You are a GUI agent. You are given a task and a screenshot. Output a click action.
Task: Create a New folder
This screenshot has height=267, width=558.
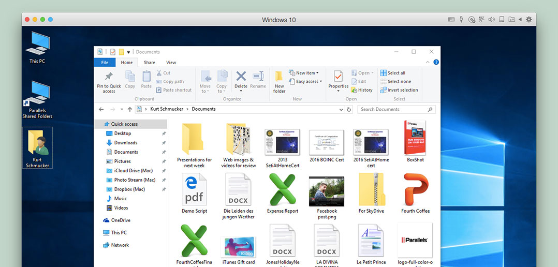(x=280, y=82)
